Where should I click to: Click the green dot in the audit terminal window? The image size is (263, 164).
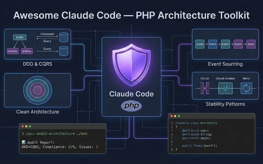(30, 126)
